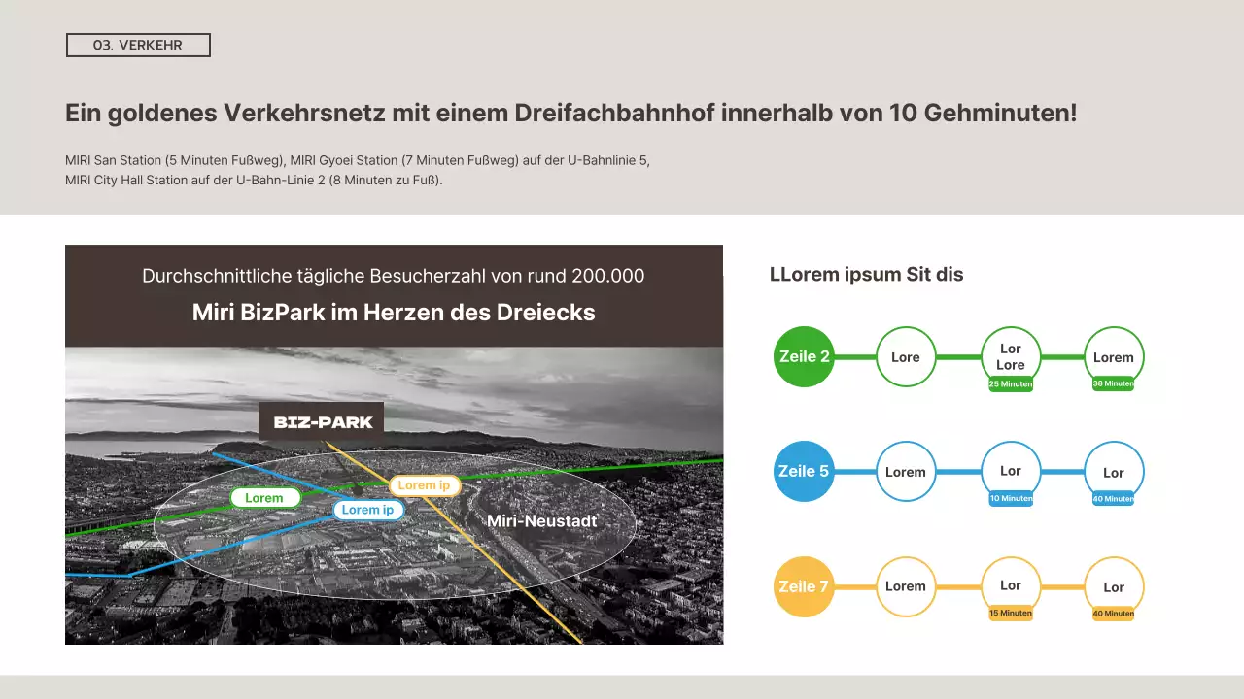
Task: Click the green connector line between Zeile 2 stops
Action: (855, 357)
